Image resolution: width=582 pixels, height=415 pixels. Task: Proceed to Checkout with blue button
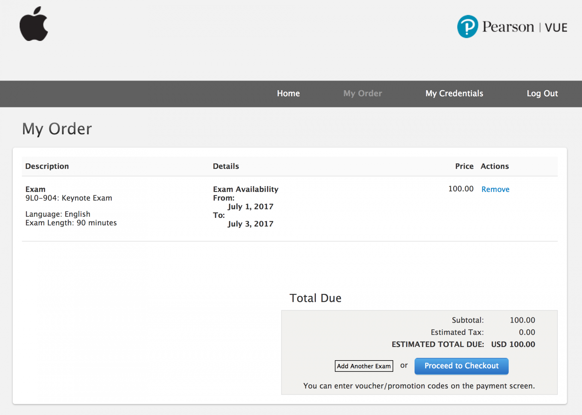pyautogui.click(x=461, y=366)
